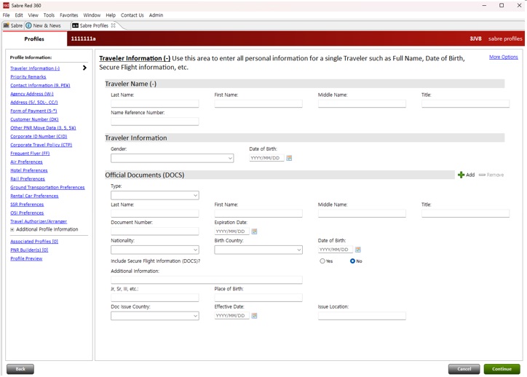Open the Doc Issue Country dropdown
The width and height of the screenshot is (527, 377).
click(155, 316)
